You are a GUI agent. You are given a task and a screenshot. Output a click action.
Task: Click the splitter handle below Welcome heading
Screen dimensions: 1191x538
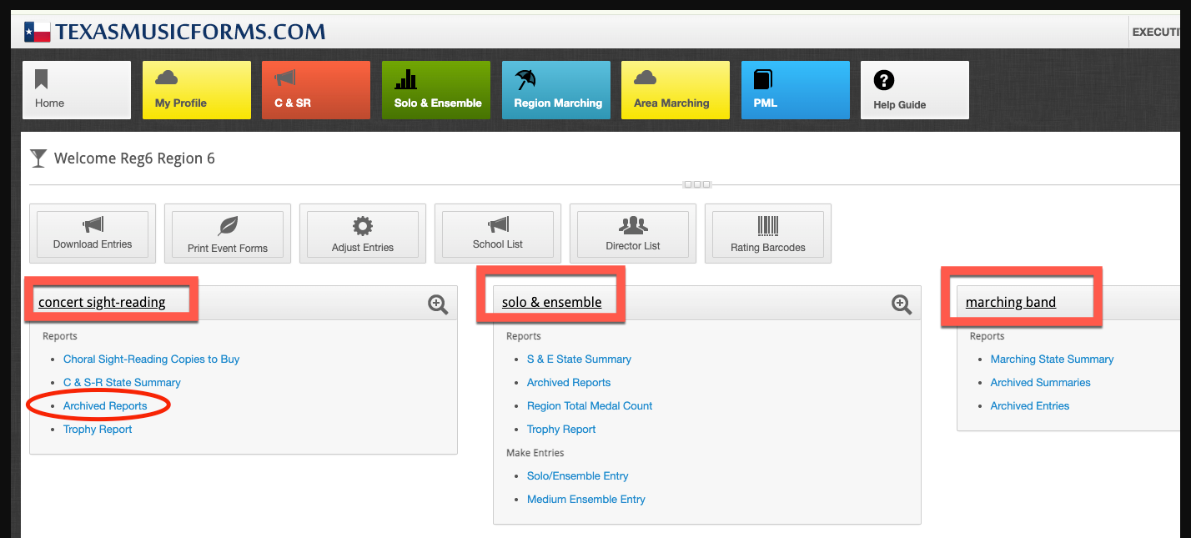(x=696, y=184)
